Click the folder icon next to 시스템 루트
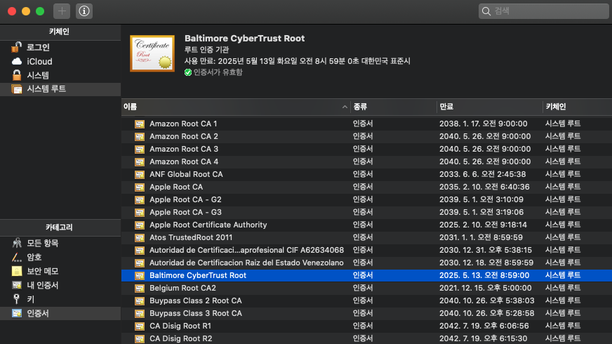Viewport: 612px width, 344px height. click(x=16, y=89)
